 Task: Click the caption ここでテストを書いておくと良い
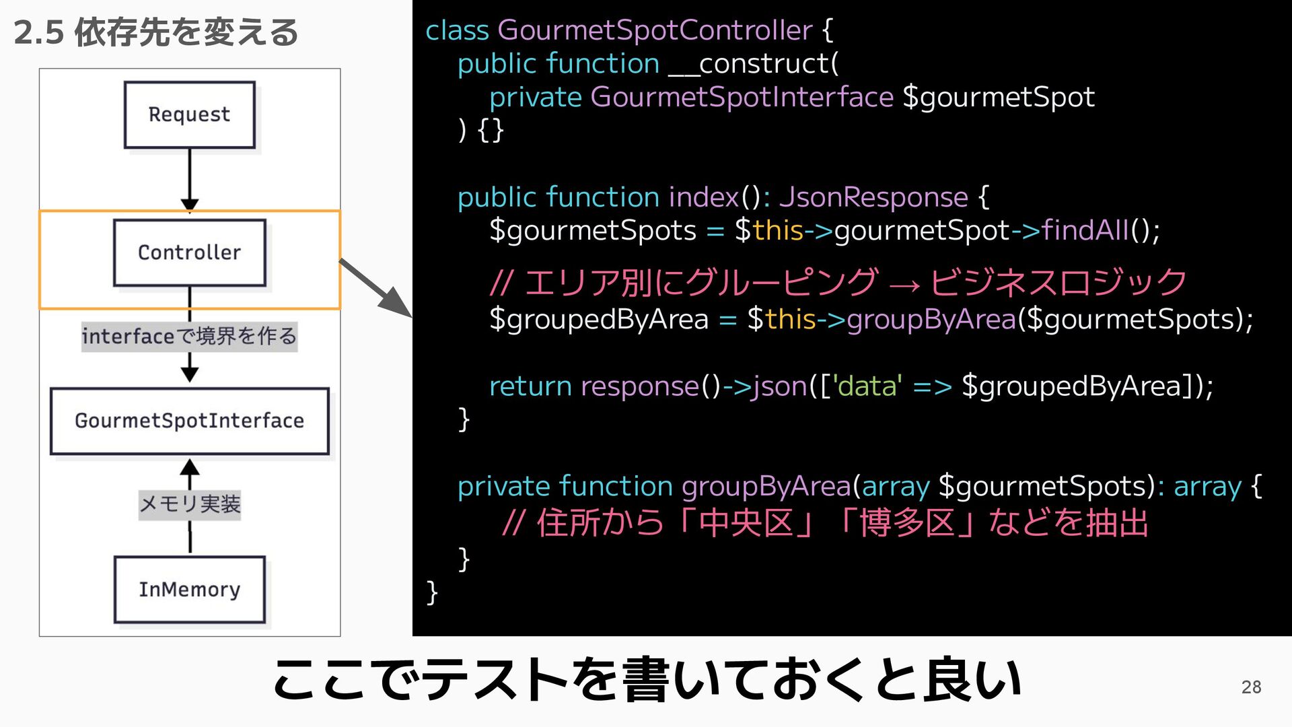coord(647,680)
